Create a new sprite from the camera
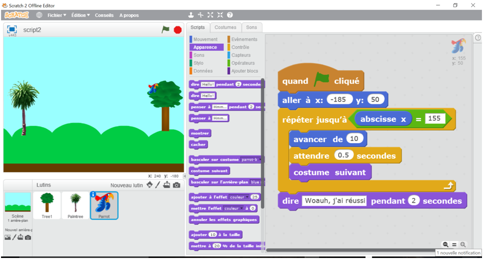 [176, 185]
